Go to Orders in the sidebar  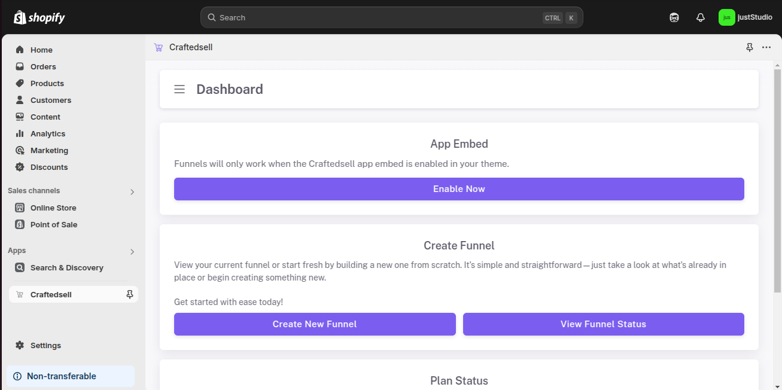(x=43, y=66)
